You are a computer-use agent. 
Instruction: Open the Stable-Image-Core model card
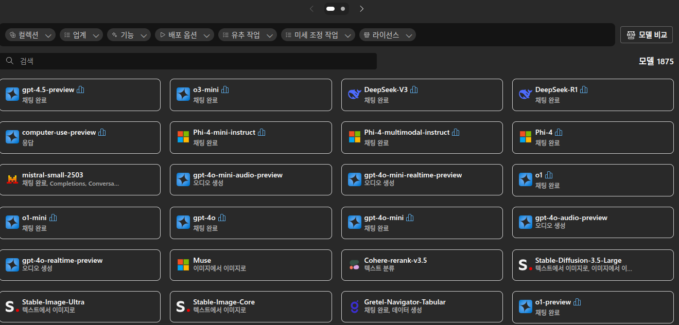(251, 307)
